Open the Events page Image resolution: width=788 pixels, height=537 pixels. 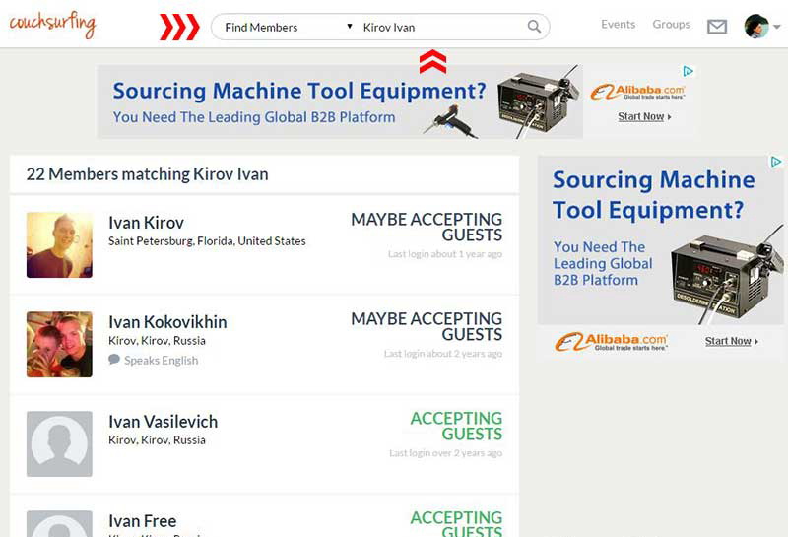click(618, 24)
